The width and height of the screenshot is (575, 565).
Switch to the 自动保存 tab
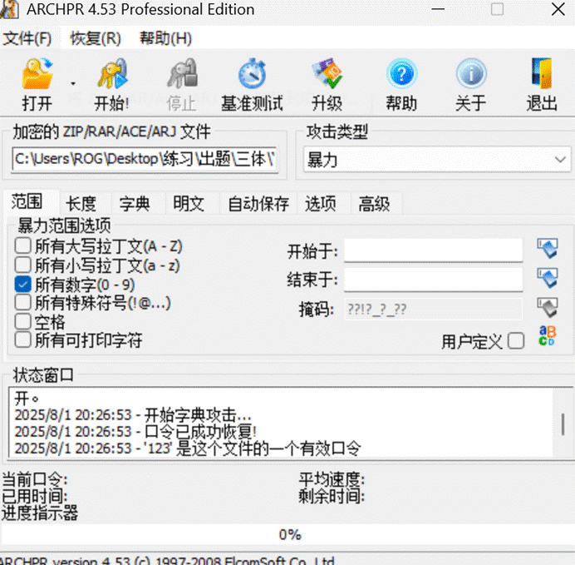258,204
